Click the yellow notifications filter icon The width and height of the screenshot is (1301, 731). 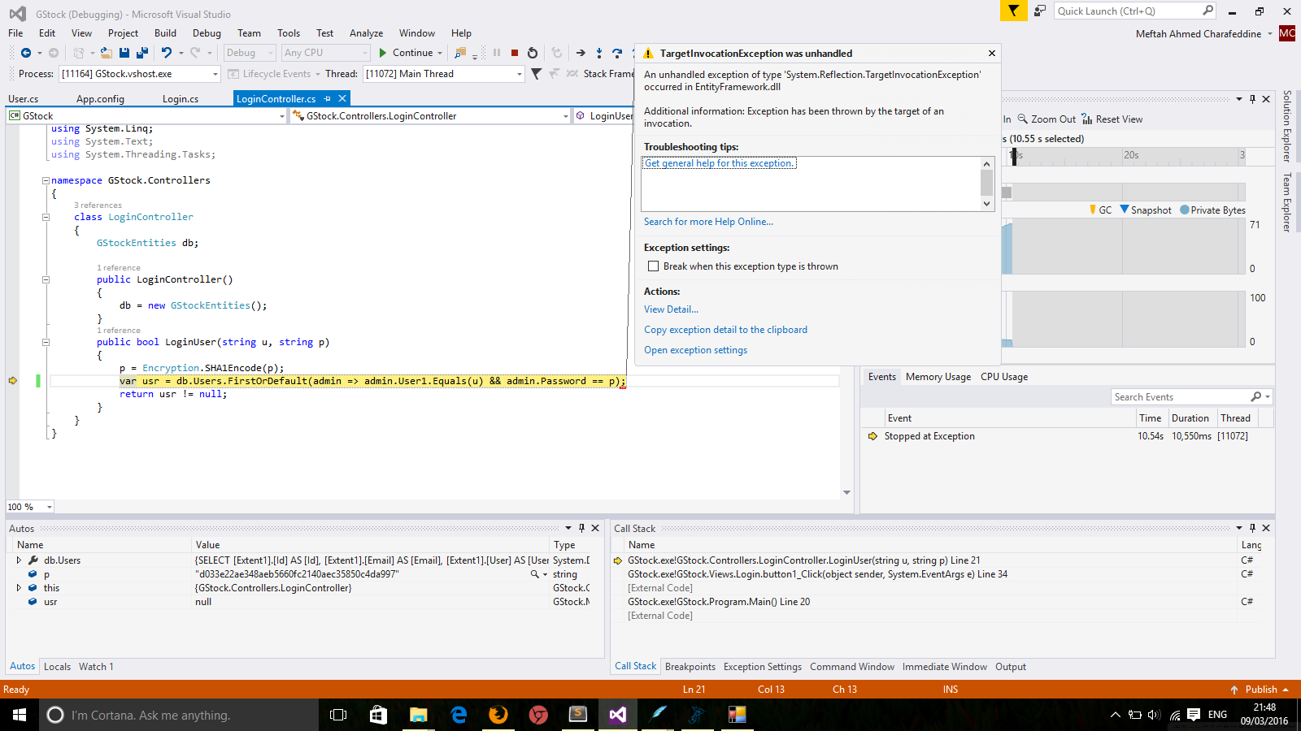[1013, 11]
